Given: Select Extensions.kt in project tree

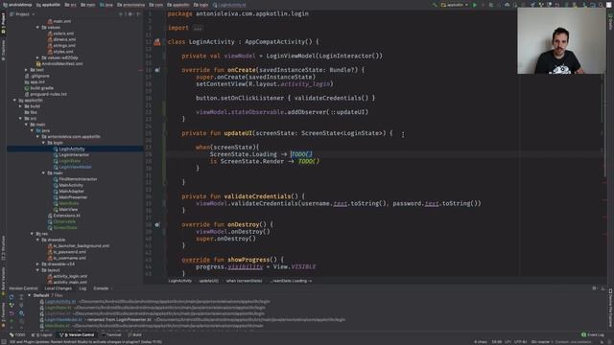Looking at the screenshot, I should pyautogui.click(x=66, y=216).
